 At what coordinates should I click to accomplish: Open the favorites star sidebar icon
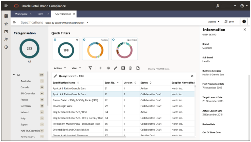coord(6,24)
